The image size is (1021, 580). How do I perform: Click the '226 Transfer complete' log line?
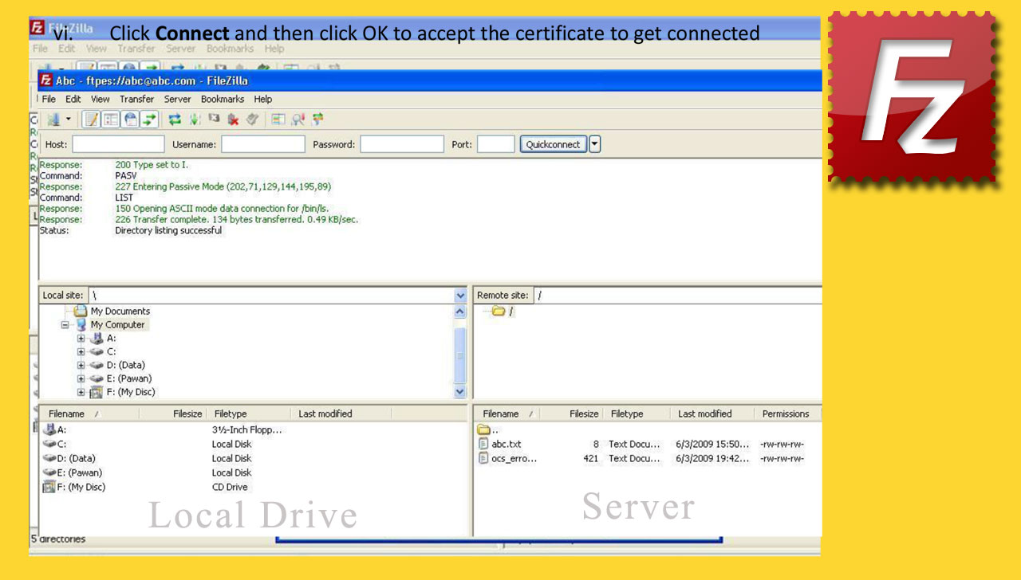click(x=237, y=220)
